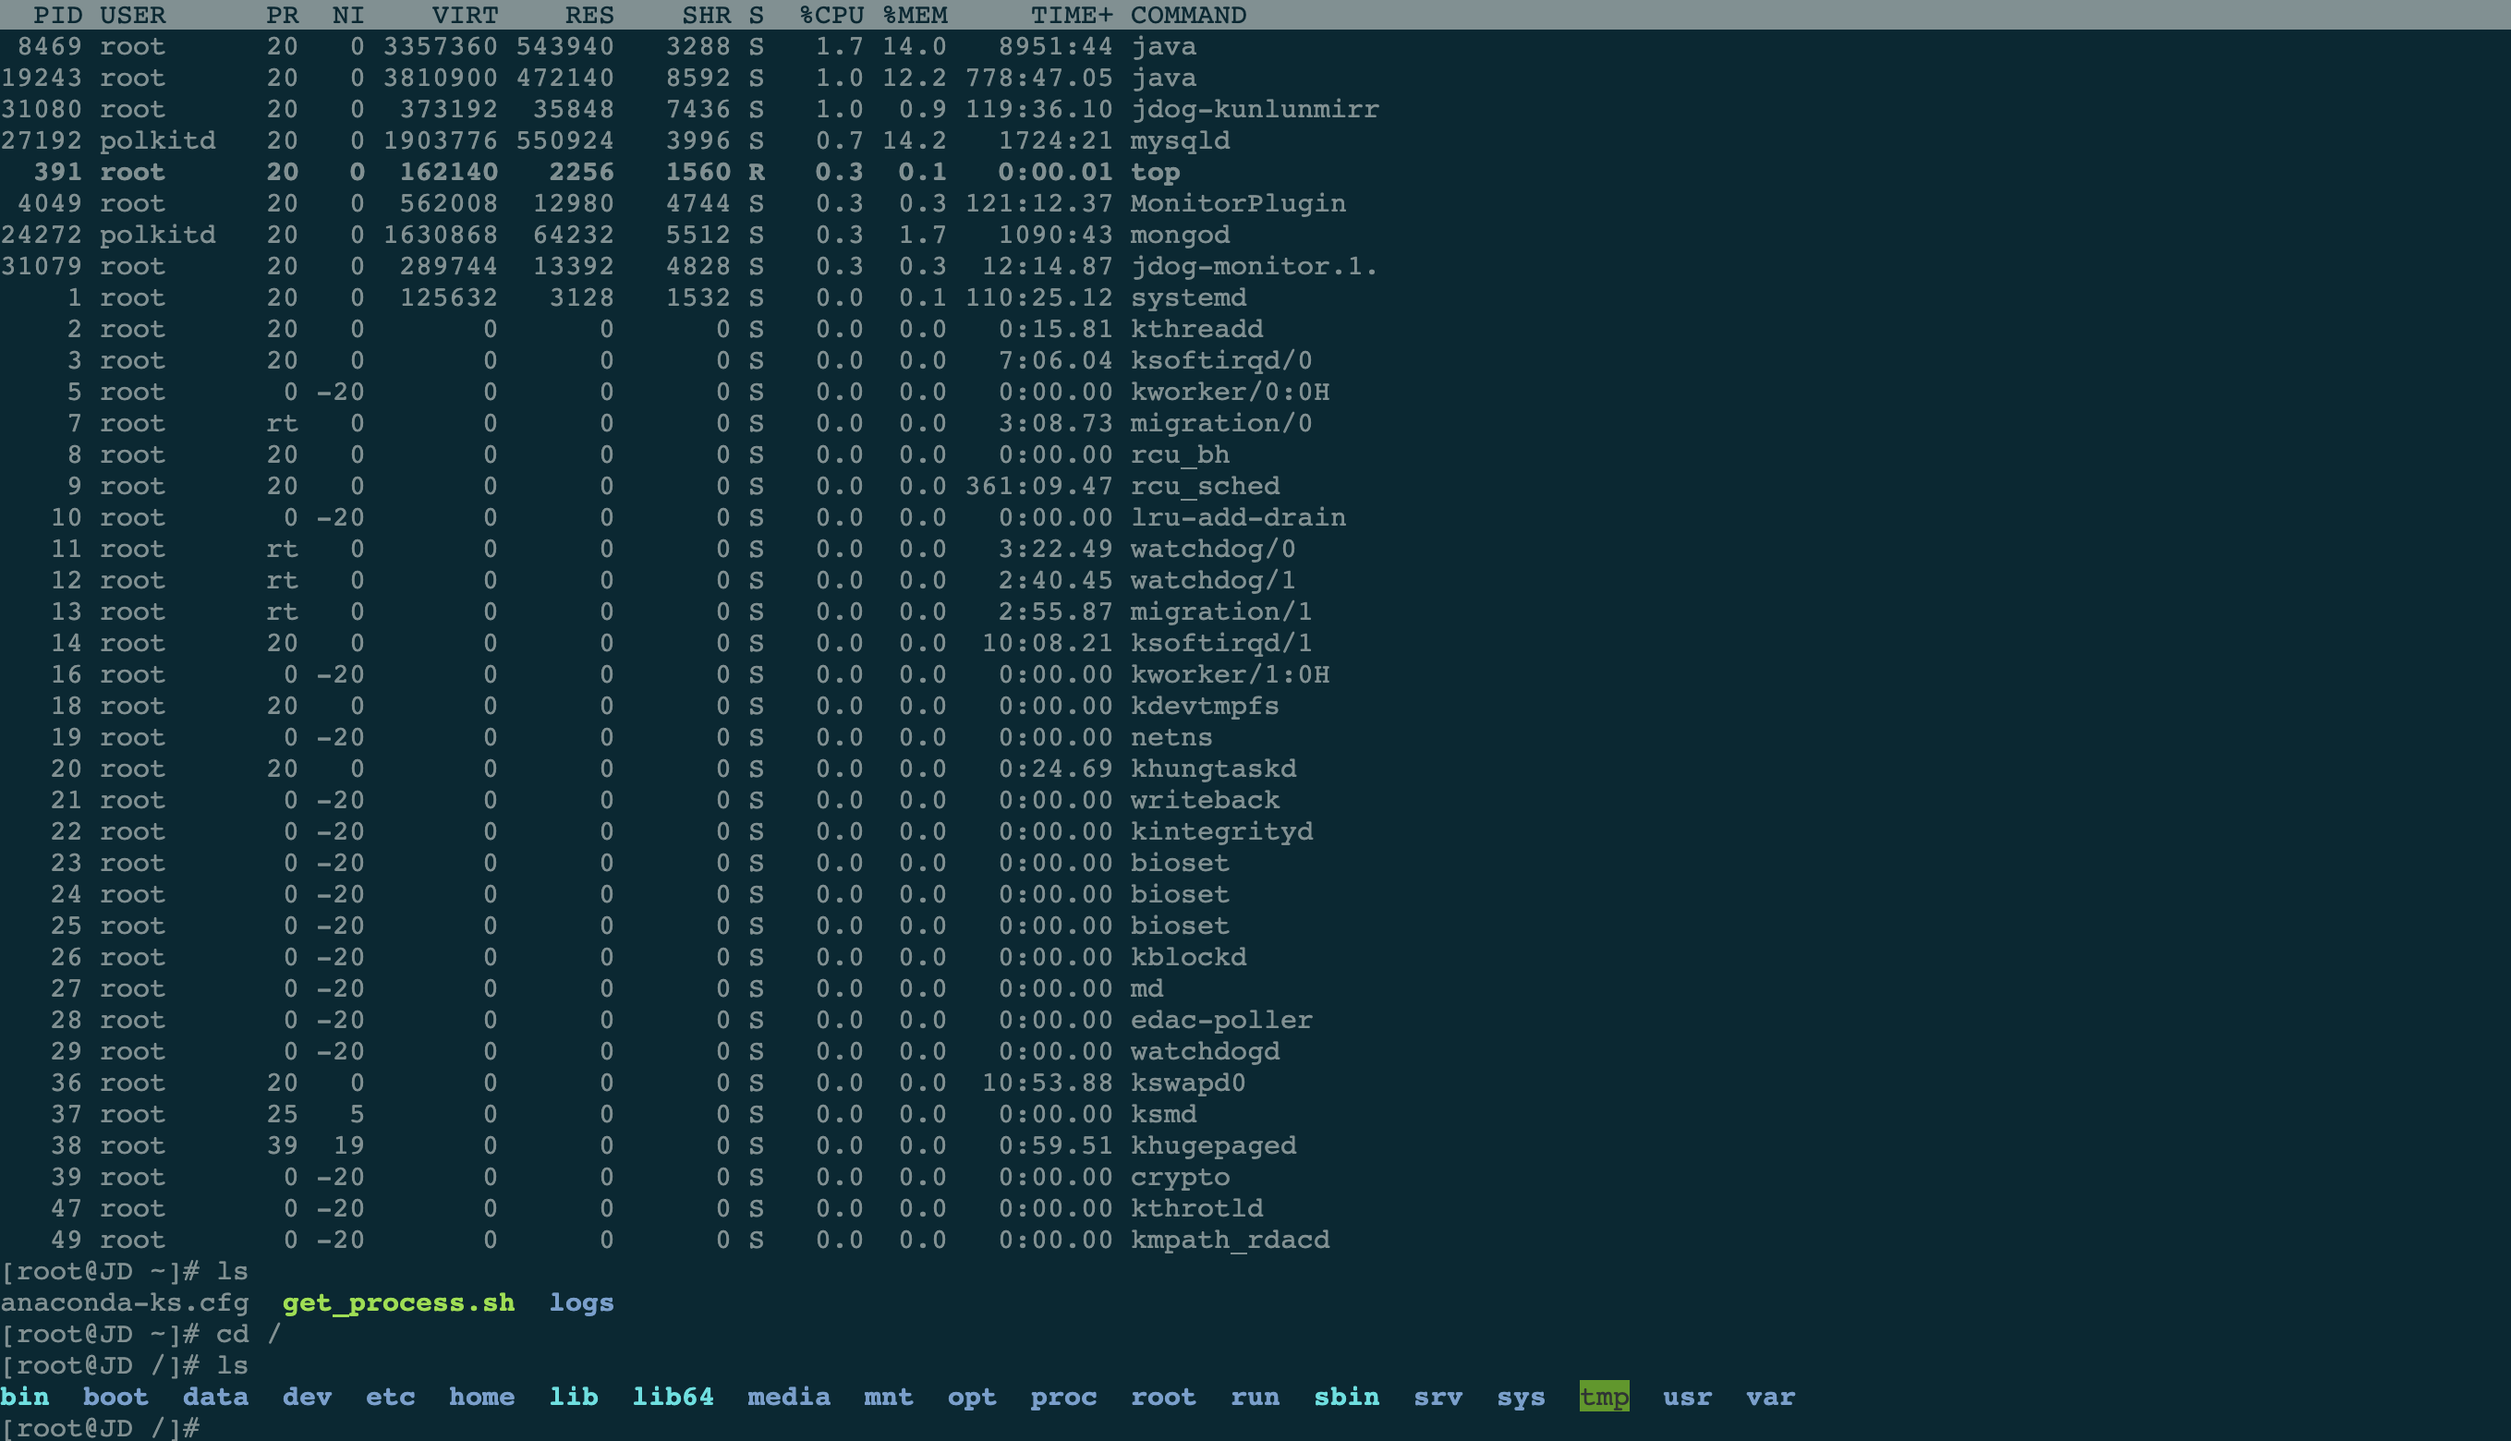Select ksmd command text
The width and height of the screenshot is (2511, 1441).
click(x=1163, y=1114)
